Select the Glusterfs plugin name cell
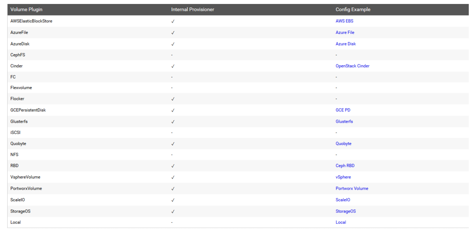This screenshot has width=476, height=237. 19,122
